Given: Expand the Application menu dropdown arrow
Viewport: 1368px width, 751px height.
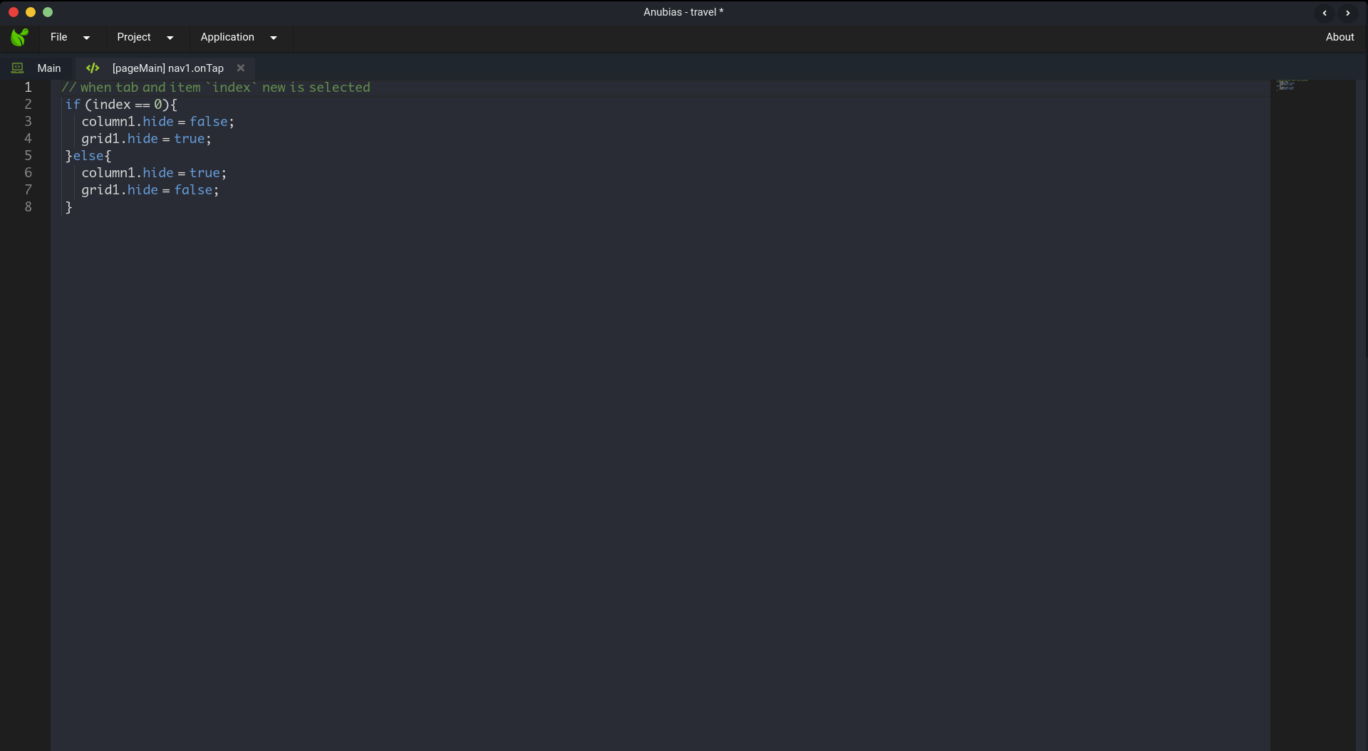Looking at the screenshot, I should tap(274, 38).
